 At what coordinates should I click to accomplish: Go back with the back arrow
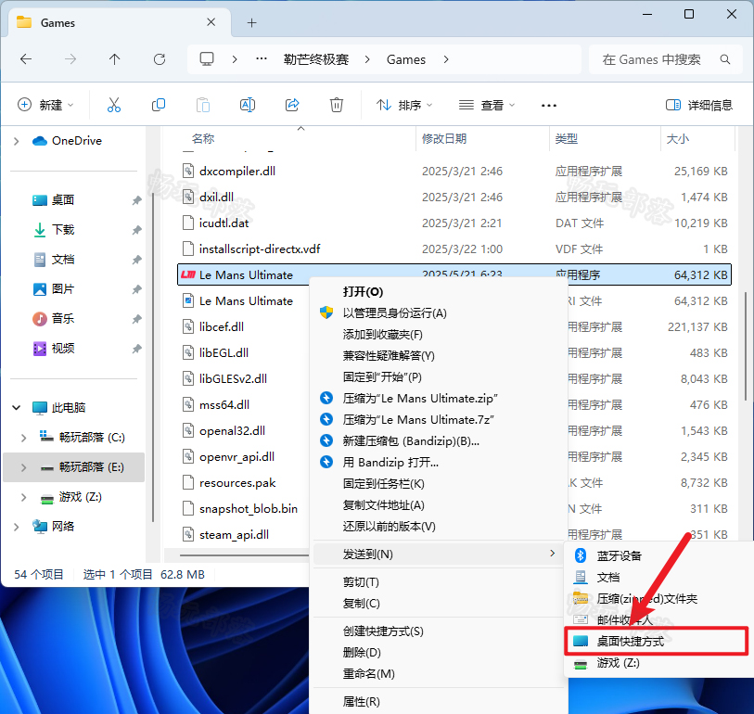point(26,59)
